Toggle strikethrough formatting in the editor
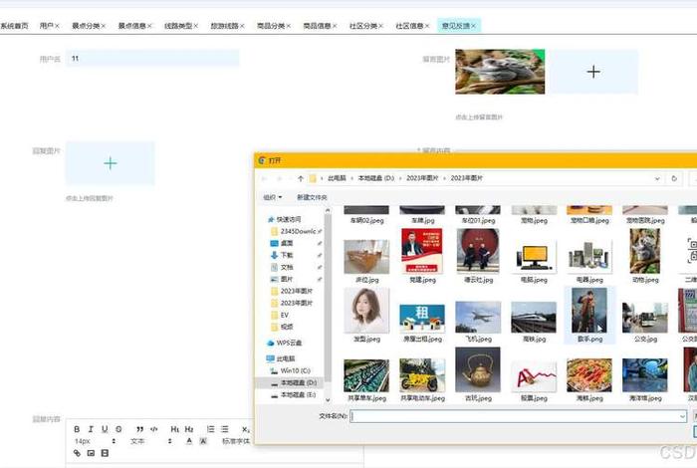Image resolution: width=697 pixels, height=468 pixels. pos(118,429)
